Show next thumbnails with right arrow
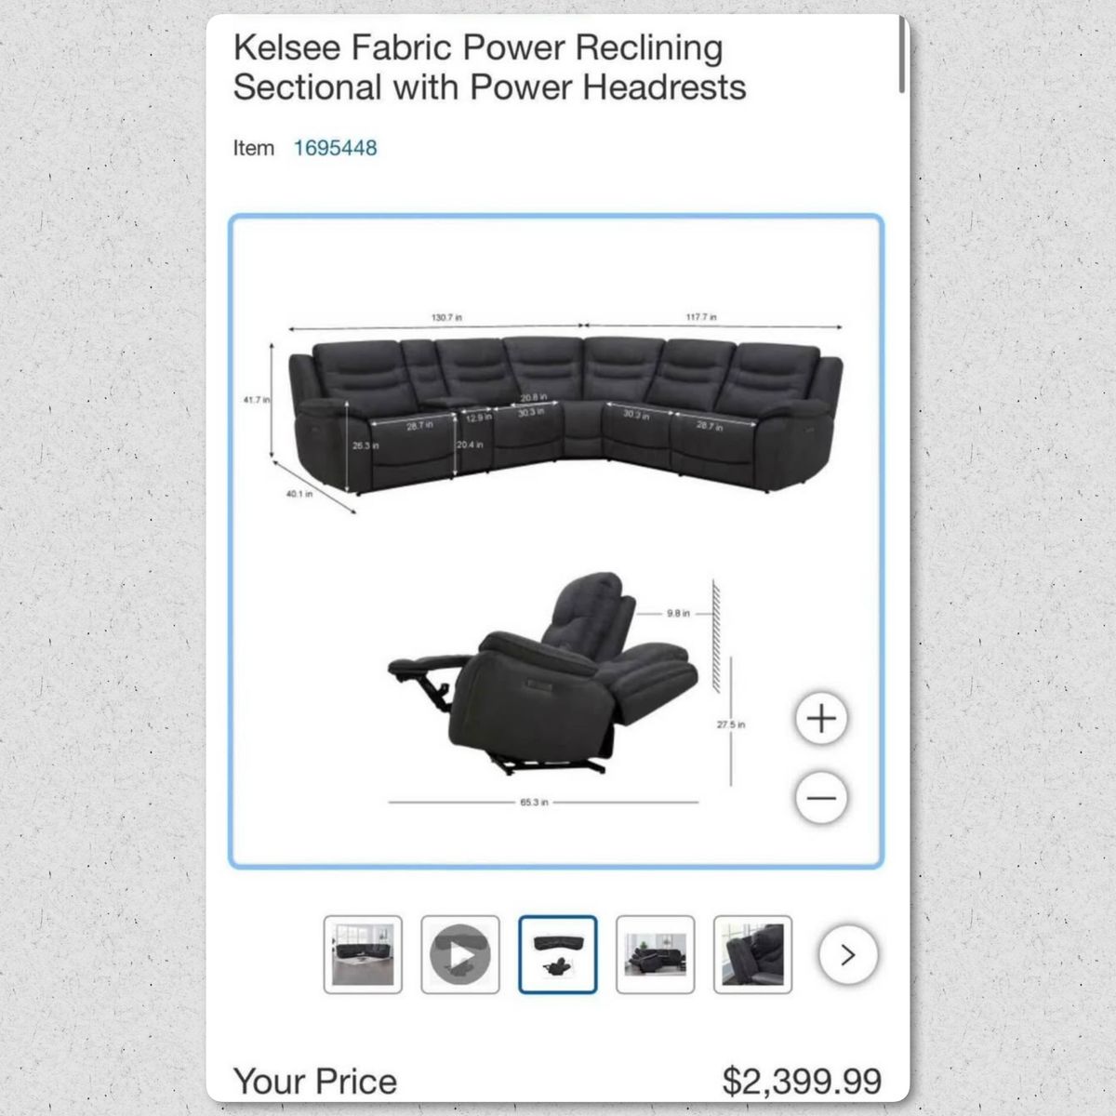 pyautogui.click(x=847, y=954)
